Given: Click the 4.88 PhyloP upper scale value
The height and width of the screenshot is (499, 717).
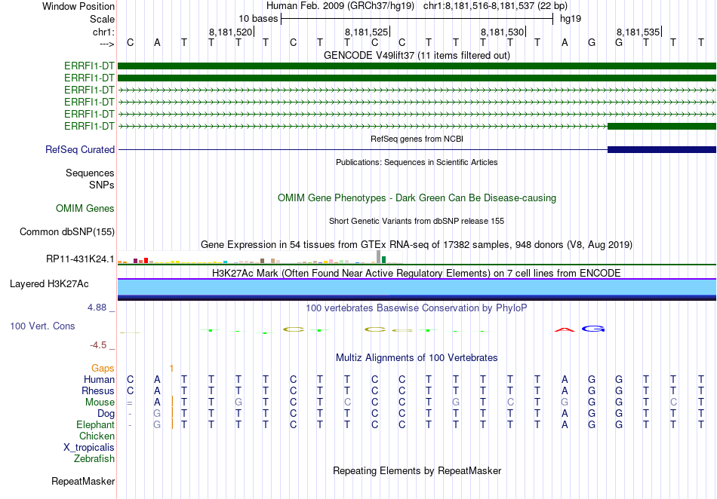Looking at the screenshot, I should pyautogui.click(x=97, y=308).
